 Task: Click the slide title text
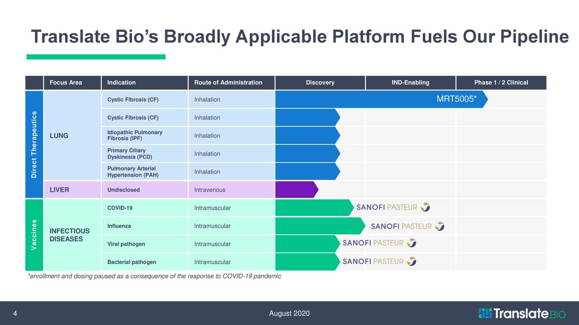tap(299, 37)
